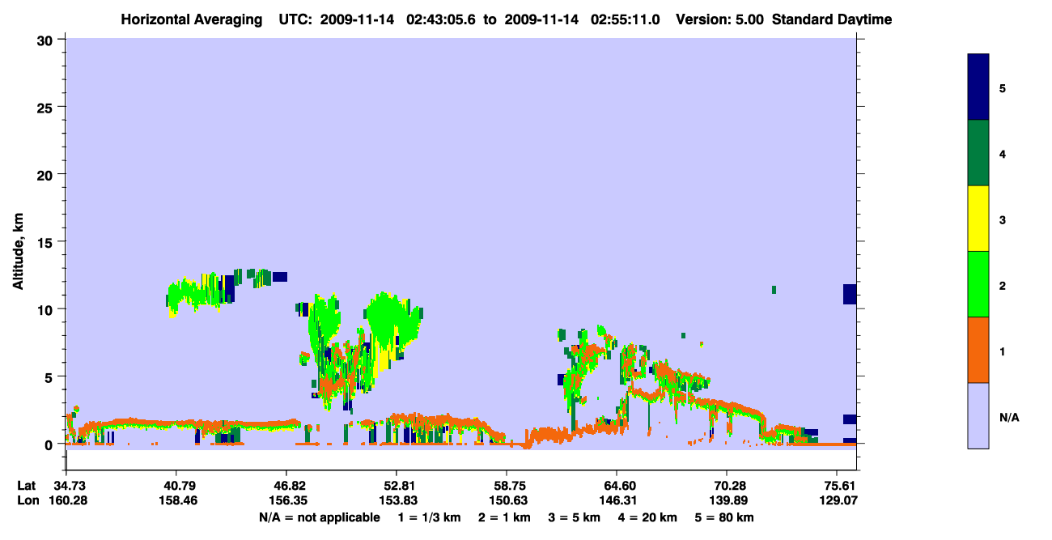Viewport: 1052px width, 540px height.
Task: Click colorbar label '3'
Action: click(1003, 219)
